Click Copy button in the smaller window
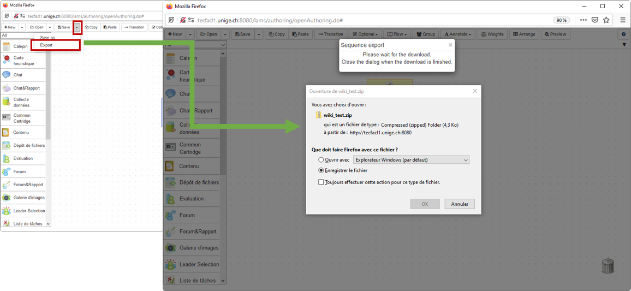Image resolution: width=631 pixels, height=291 pixels. (x=91, y=27)
